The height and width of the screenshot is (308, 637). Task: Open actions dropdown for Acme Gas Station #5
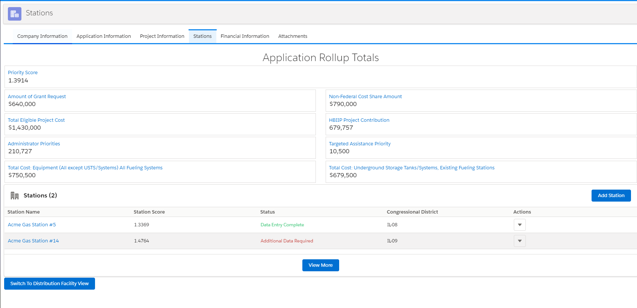click(519, 225)
